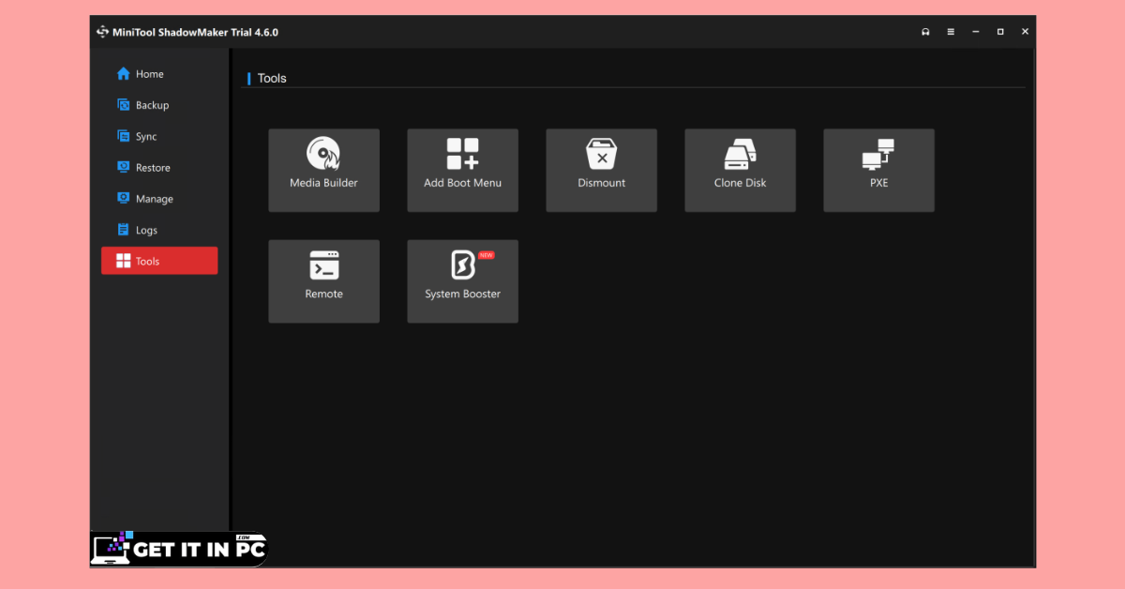Open the Remote tool tile

pos(323,281)
